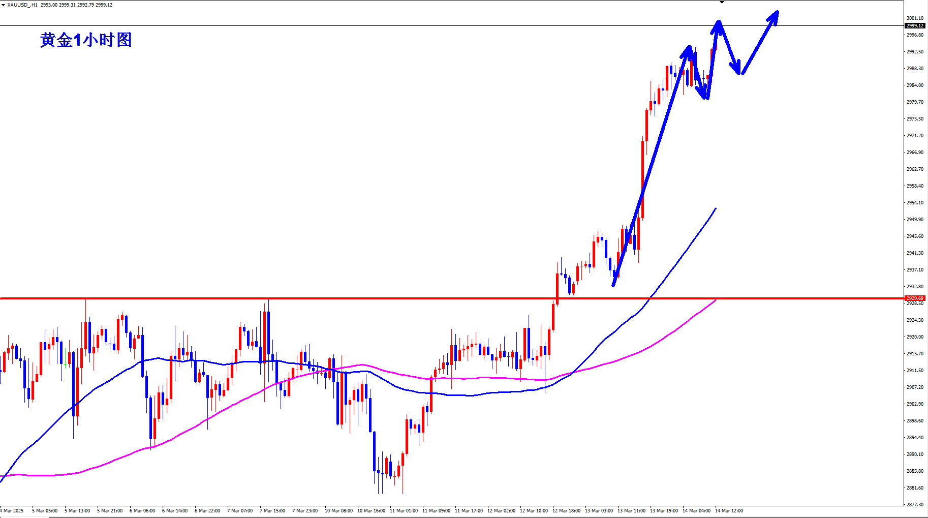Click the 2877.30 price scale label
Screen dimensions: 928x518
point(915,504)
